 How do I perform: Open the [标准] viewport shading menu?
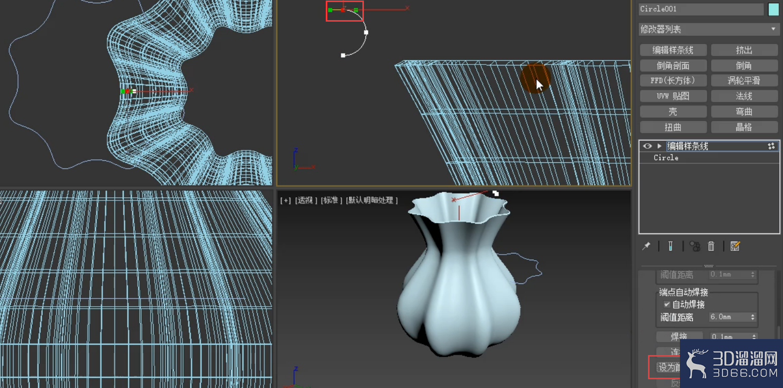click(331, 200)
